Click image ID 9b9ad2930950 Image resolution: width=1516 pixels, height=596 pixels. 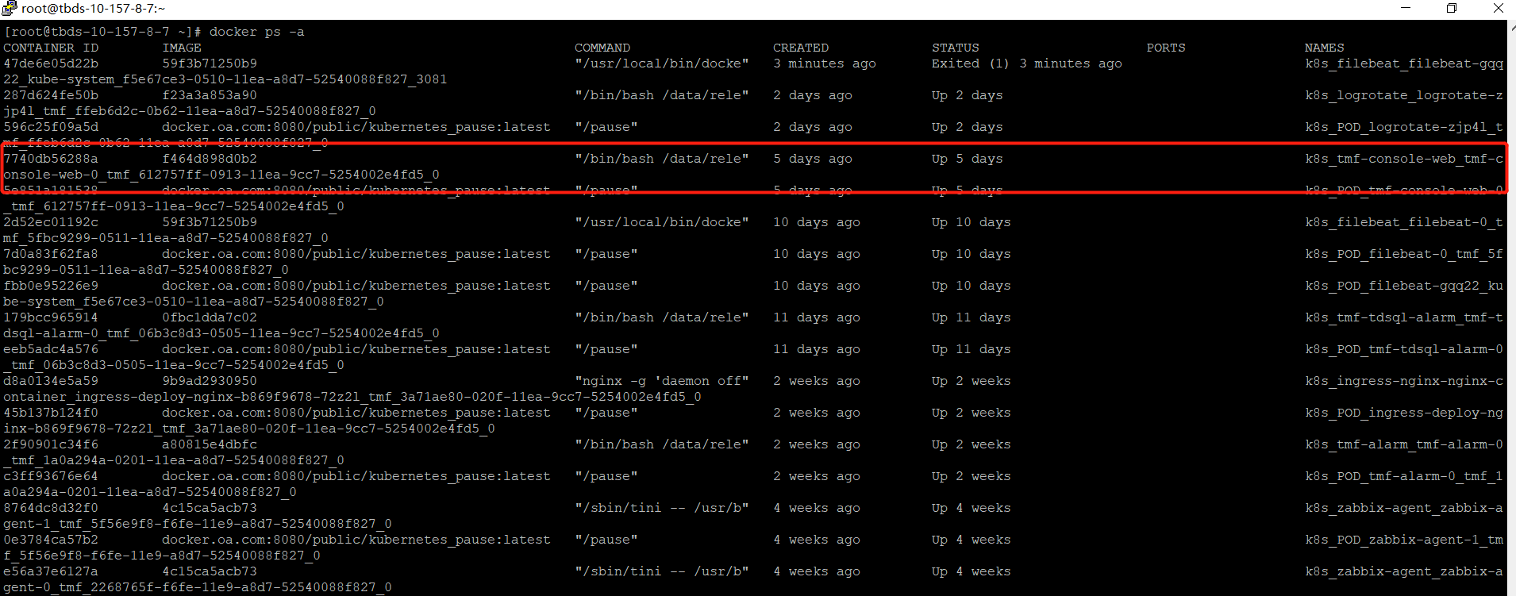pos(210,381)
